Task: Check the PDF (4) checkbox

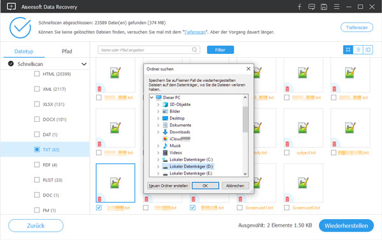Action: 37,164
